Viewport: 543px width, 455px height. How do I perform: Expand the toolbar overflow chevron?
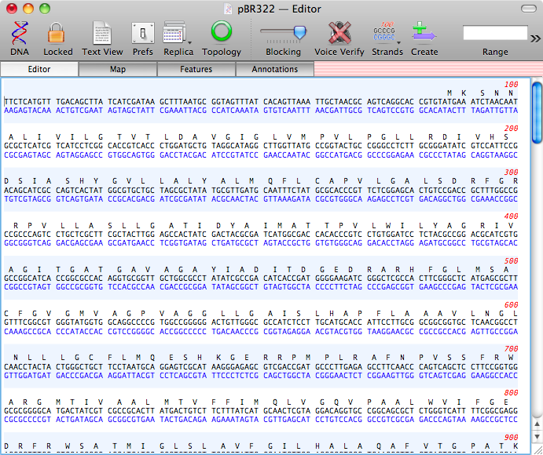[535, 38]
